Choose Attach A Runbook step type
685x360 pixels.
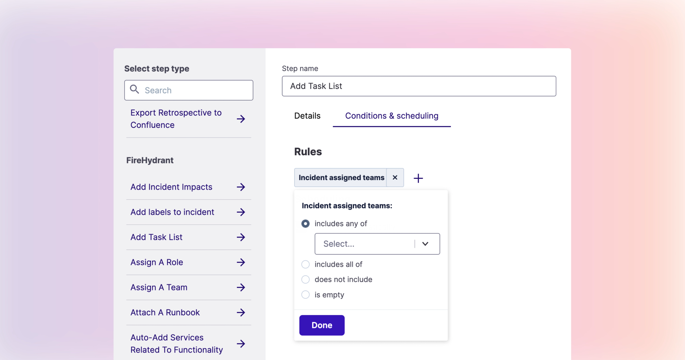(188, 312)
